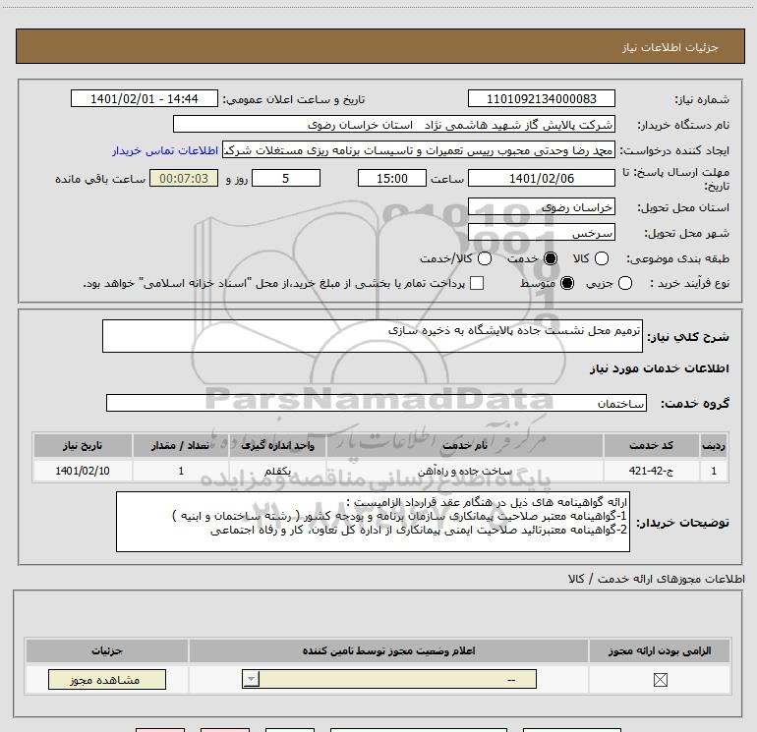
Task: Click the اطلاعات خدمات مورد نیاز heading
Action: click(659, 368)
